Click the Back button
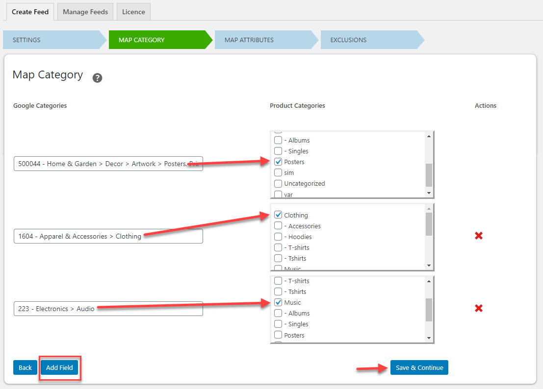The height and width of the screenshot is (389, 543). click(25, 367)
